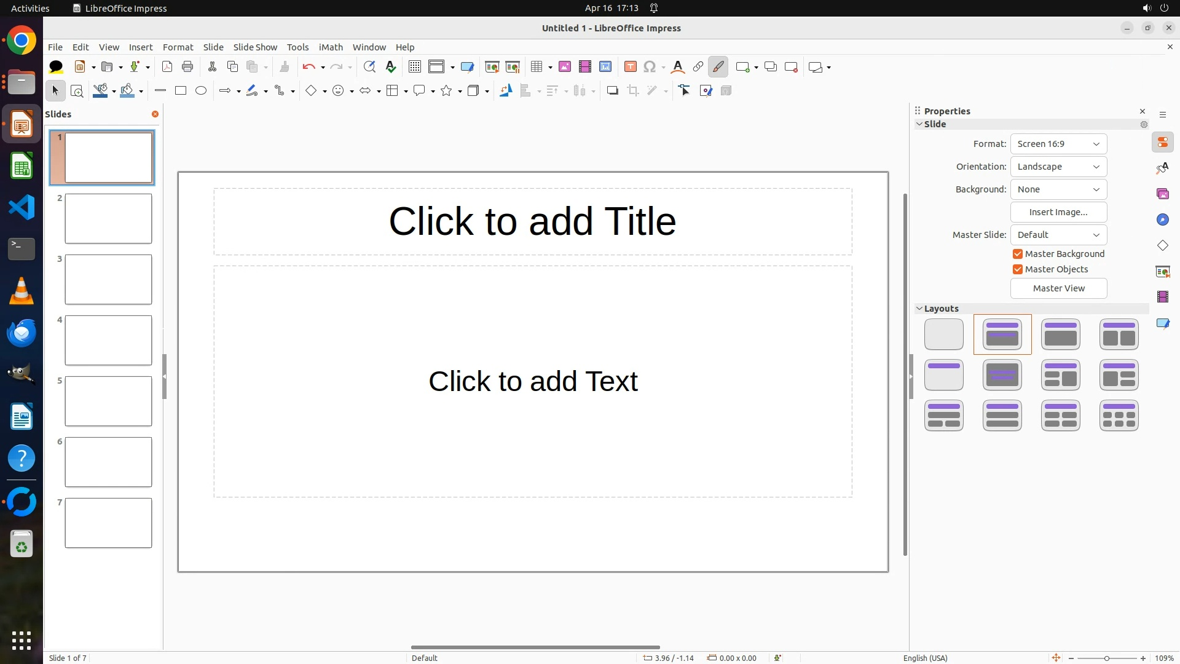The width and height of the screenshot is (1180, 664).
Task: Open the Orientation dropdown showing Landscape
Action: coord(1058,167)
